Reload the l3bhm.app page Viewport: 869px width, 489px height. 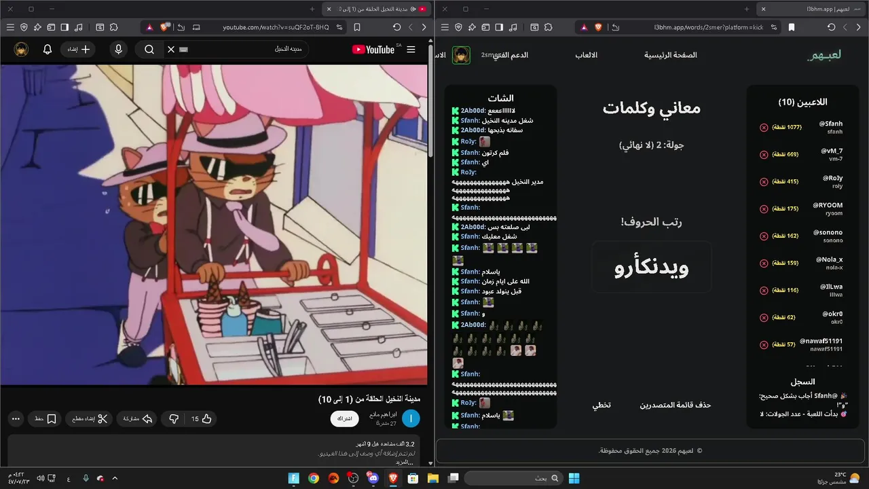pos(831,27)
